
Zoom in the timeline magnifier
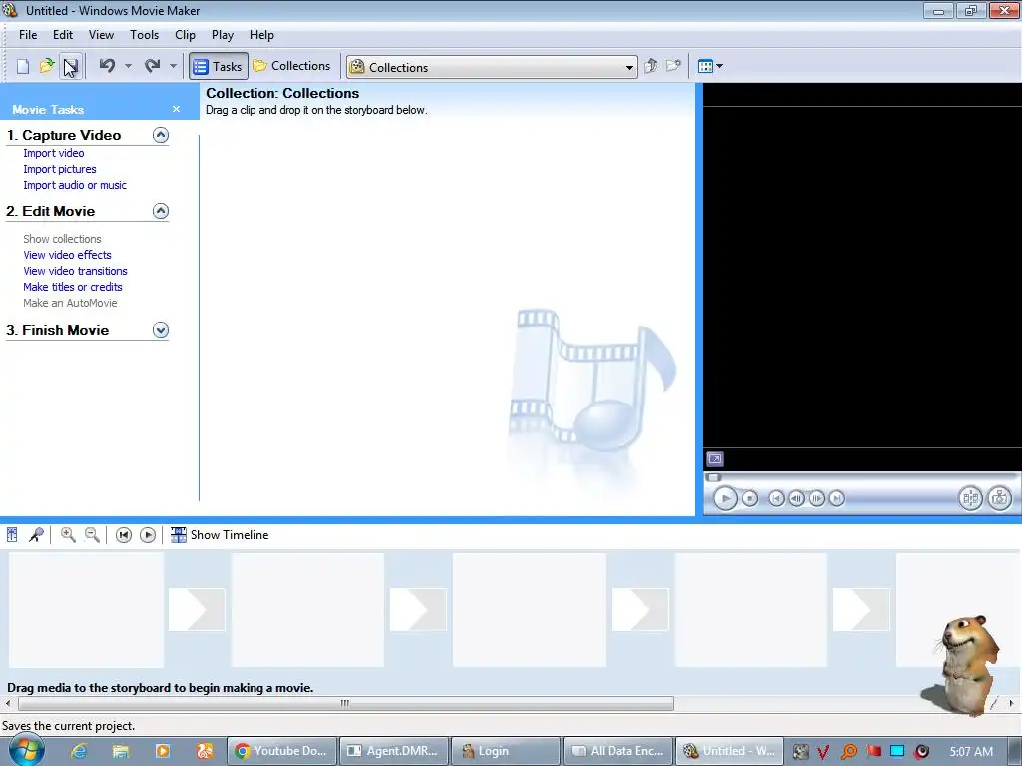pyautogui.click(x=68, y=535)
